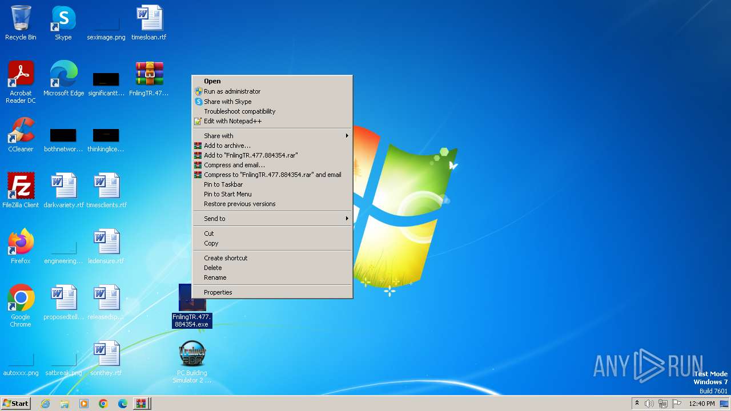Open Windows Explorer from taskbar
Screen dimensions: 731x411
(65, 404)
